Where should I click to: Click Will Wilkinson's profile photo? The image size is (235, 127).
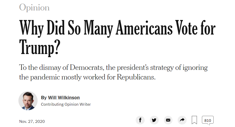pos(28,101)
